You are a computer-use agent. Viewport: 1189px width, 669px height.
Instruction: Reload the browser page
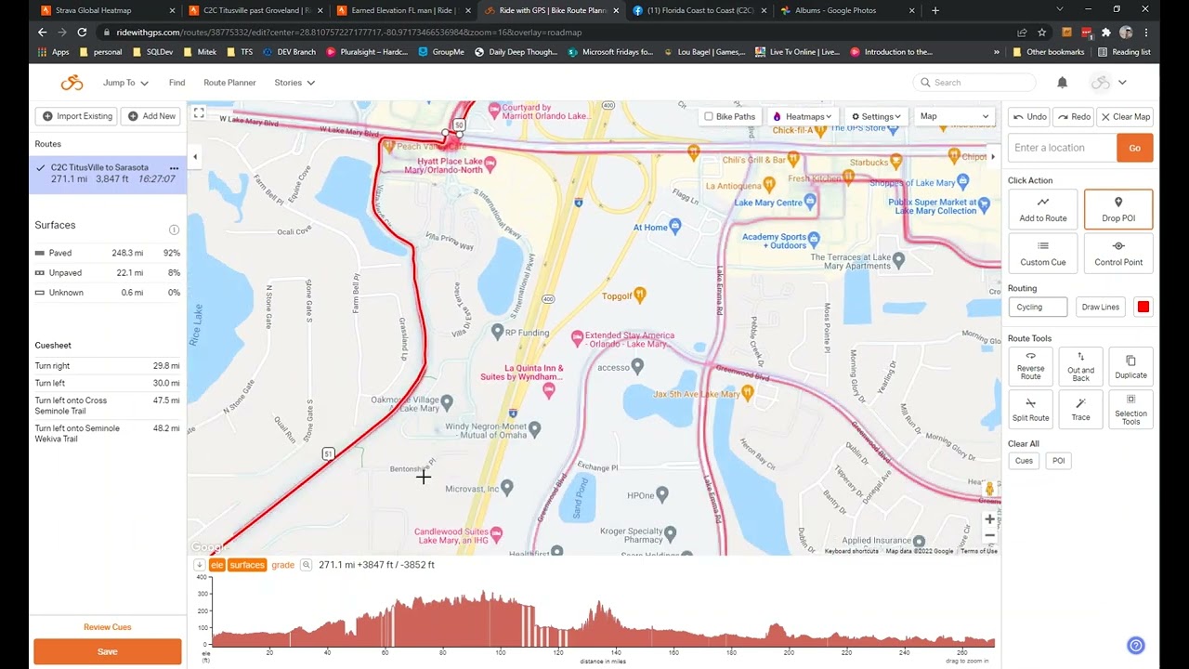coord(82,32)
